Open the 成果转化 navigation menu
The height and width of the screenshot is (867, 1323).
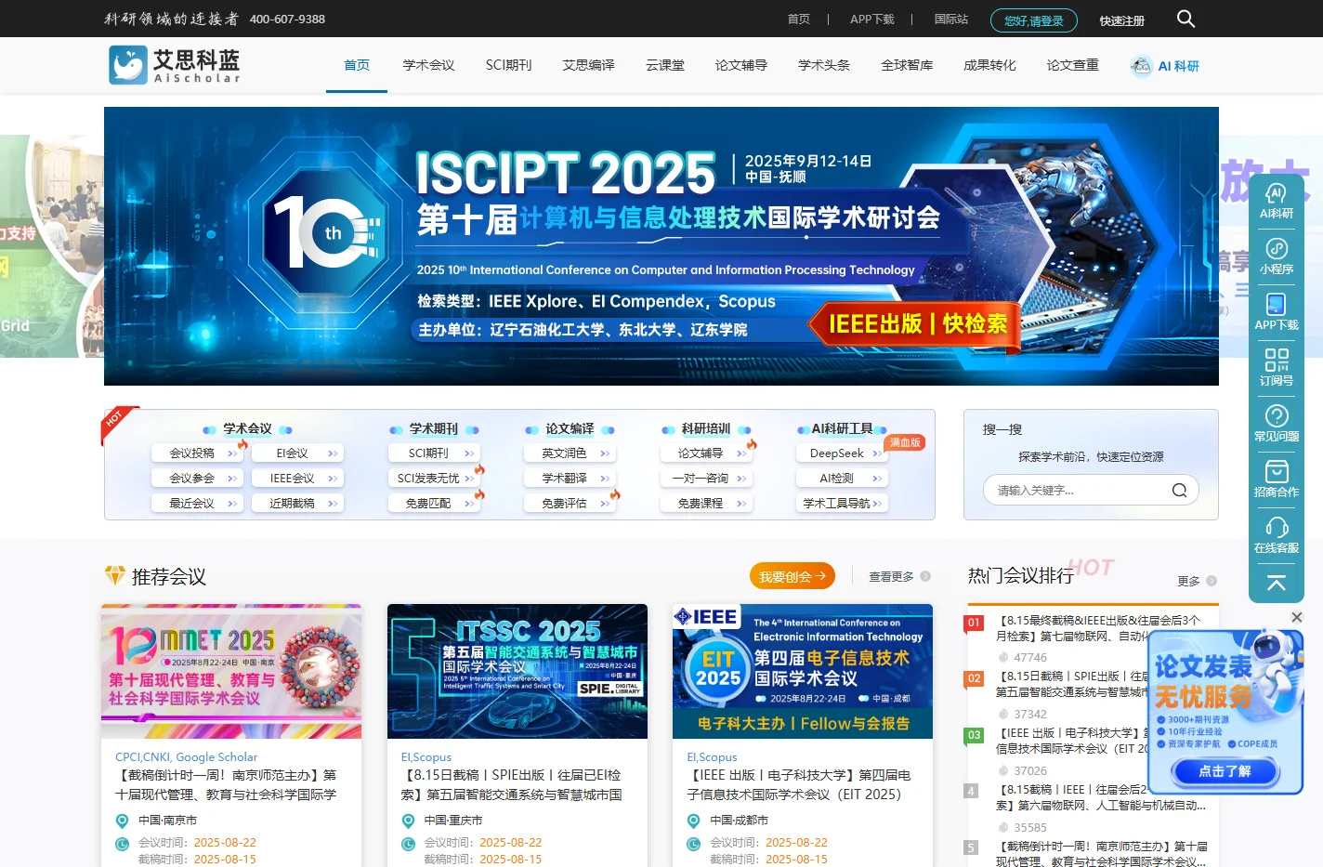pos(989,65)
